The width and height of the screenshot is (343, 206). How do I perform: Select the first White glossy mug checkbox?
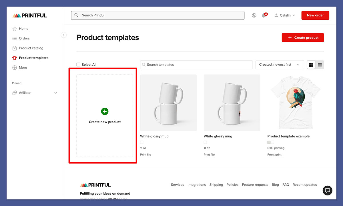(142, 142)
